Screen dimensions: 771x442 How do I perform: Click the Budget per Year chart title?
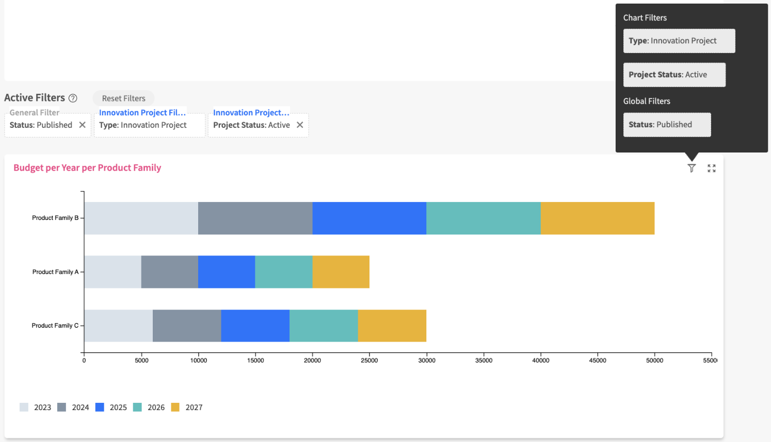pyautogui.click(x=87, y=168)
